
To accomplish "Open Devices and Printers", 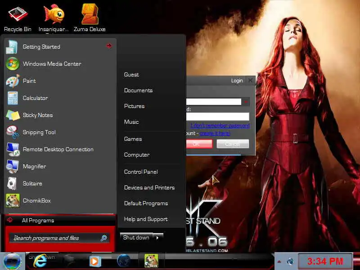I will click(149, 188).
